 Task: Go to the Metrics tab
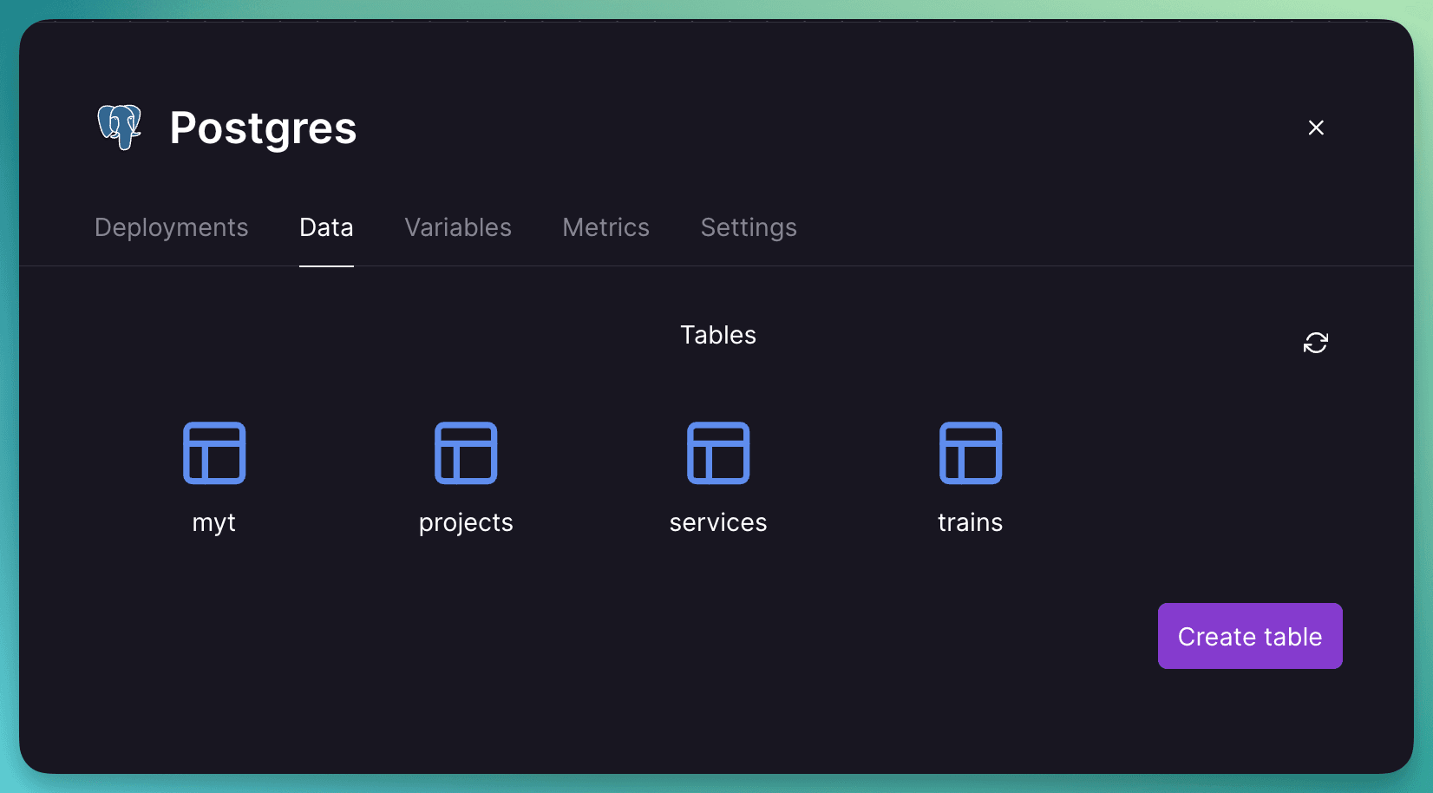point(606,227)
